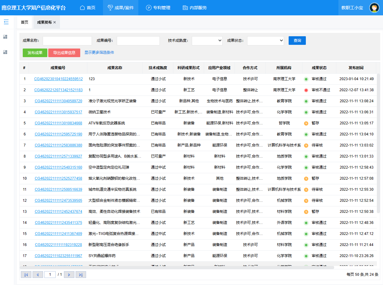Select row text 新型耐高压混合绝缘扳手
383x285 pixels.
coord(109,245)
